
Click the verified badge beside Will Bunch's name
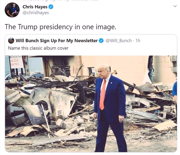(101, 41)
